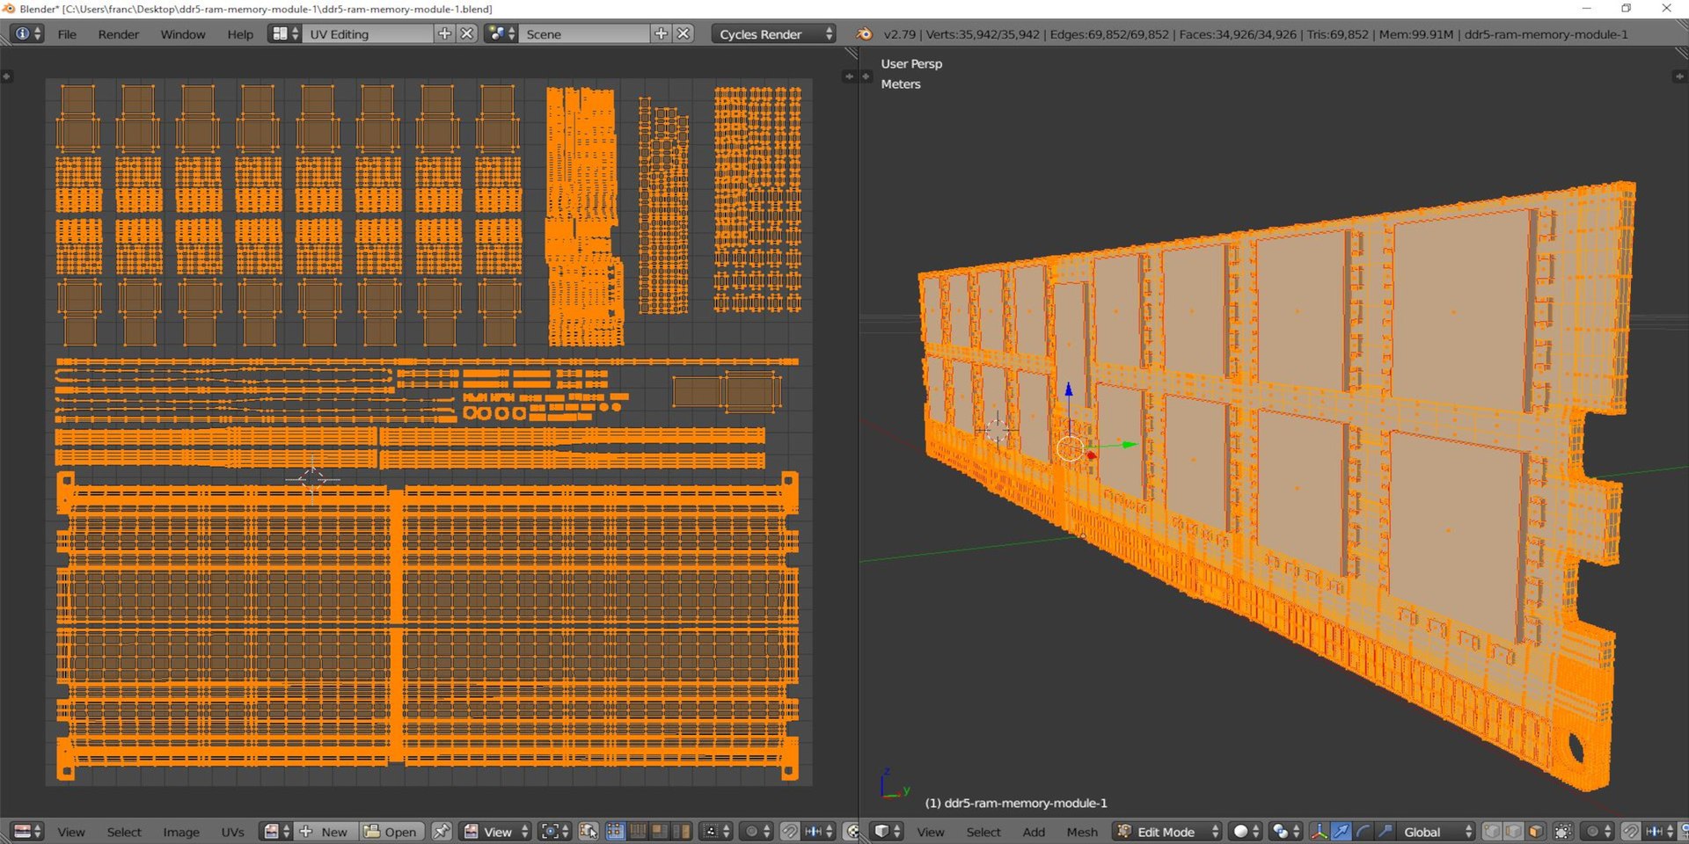Expand the Cycles Render engine dropdown
Screen dimensions: 1689x844
click(x=773, y=34)
